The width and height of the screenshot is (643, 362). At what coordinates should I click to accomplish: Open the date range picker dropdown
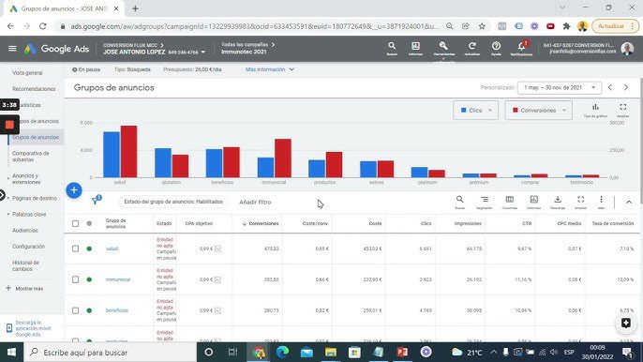click(x=560, y=87)
